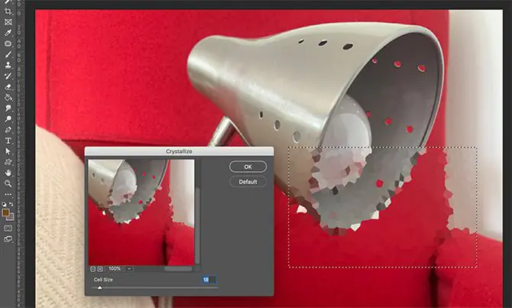Select the Brush tool
The image size is (512, 308).
[x=8, y=55]
